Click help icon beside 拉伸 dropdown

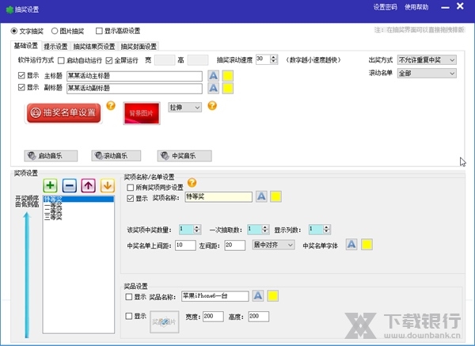click(212, 105)
